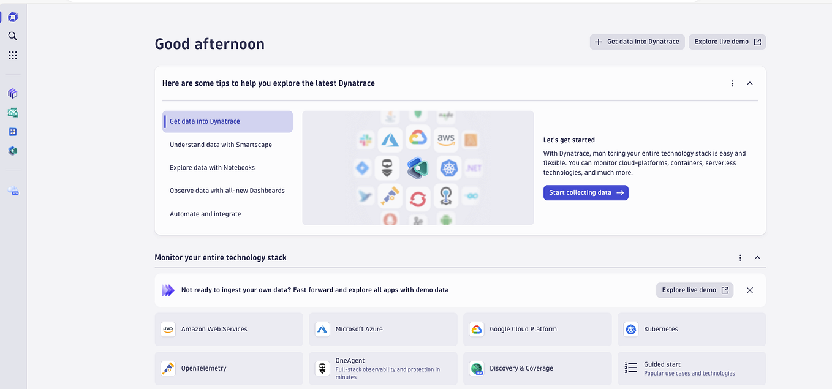Open the technology stack section three-dot menu
The width and height of the screenshot is (832, 389).
tap(740, 258)
